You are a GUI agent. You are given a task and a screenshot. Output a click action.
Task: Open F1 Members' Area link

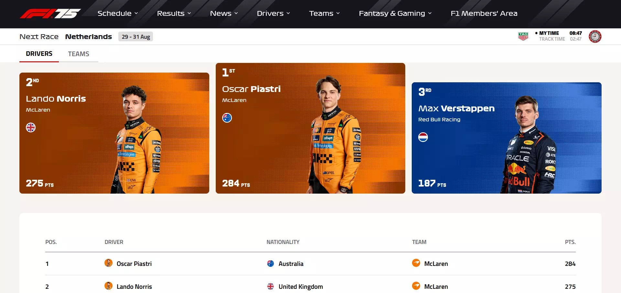(x=484, y=14)
